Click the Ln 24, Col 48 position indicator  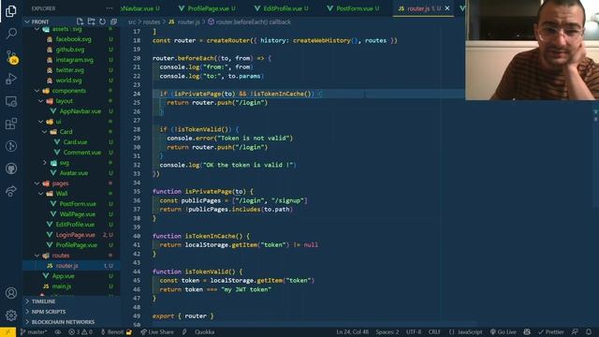[x=353, y=332]
